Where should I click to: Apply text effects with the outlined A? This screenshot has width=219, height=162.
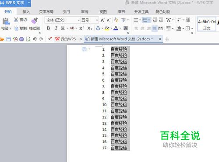[98, 28]
